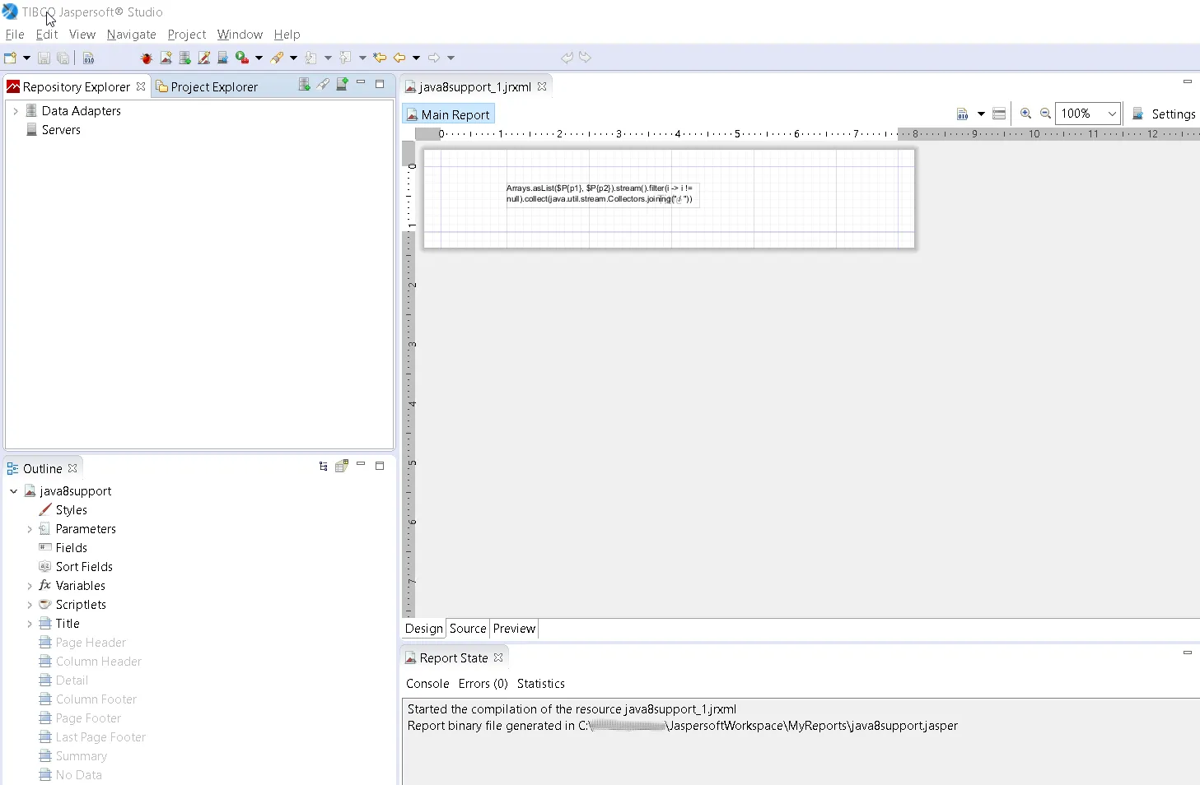Select the Servers tree item
Image resolution: width=1200 pixels, height=785 pixels.
(x=61, y=130)
